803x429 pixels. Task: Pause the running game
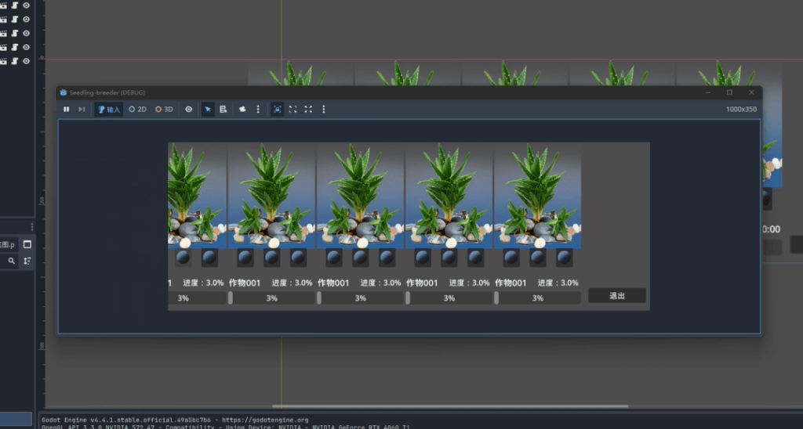[x=67, y=110]
